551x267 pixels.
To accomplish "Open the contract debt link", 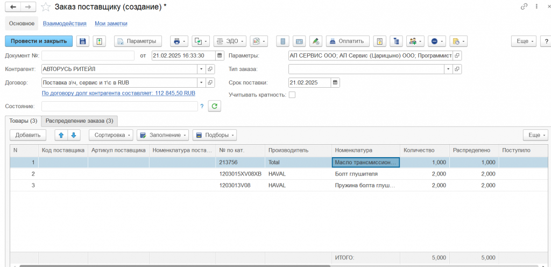I will point(118,93).
